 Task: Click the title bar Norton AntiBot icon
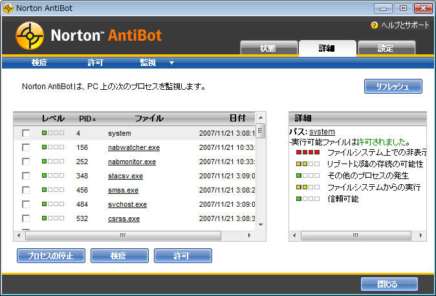[x=8, y=8]
